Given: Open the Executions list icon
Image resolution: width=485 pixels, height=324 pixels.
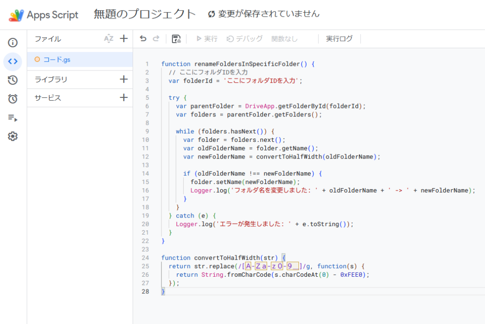Looking at the screenshot, I should coord(13,118).
